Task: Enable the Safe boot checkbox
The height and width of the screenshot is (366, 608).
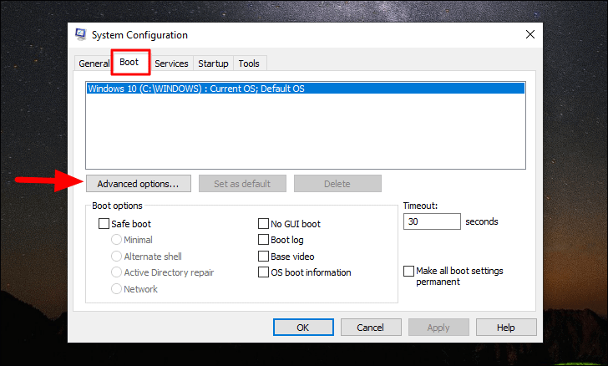Action: click(104, 224)
